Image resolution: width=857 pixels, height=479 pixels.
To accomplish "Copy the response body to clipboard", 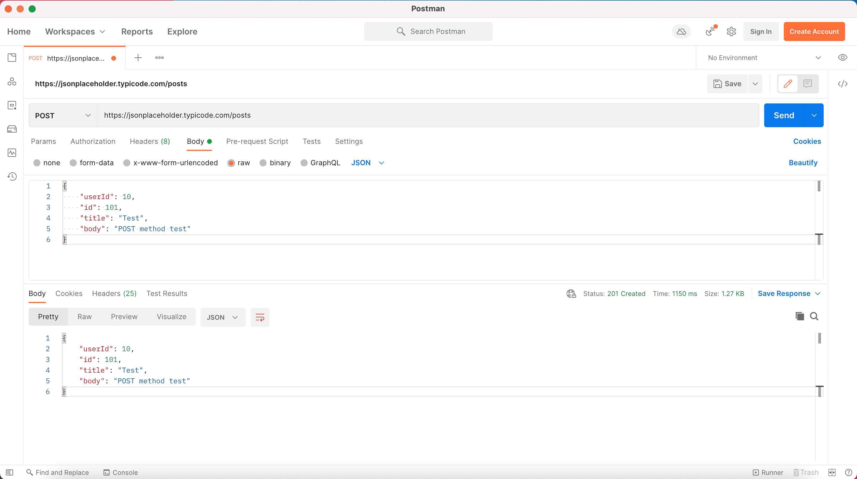I will 800,316.
